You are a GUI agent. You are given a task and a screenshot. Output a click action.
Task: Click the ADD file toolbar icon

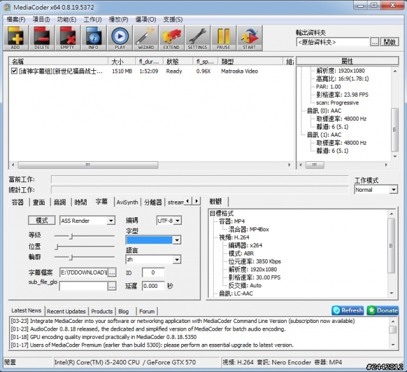click(15, 38)
